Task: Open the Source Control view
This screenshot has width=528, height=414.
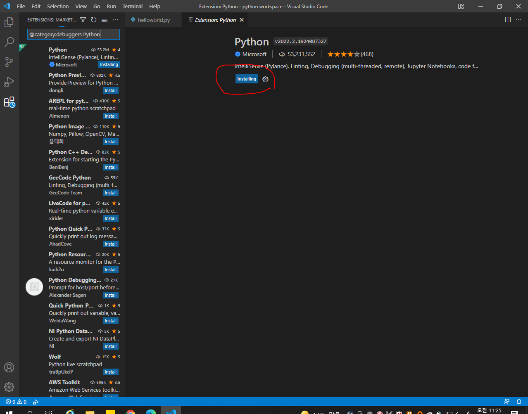Action: [x=9, y=62]
